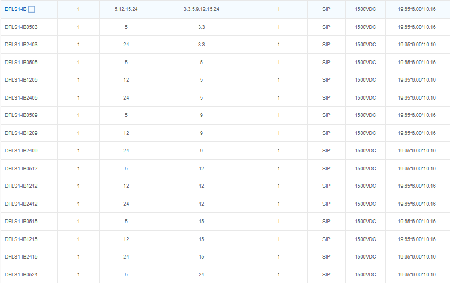Select part number DFLS1-IB0505

[x=21, y=63]
